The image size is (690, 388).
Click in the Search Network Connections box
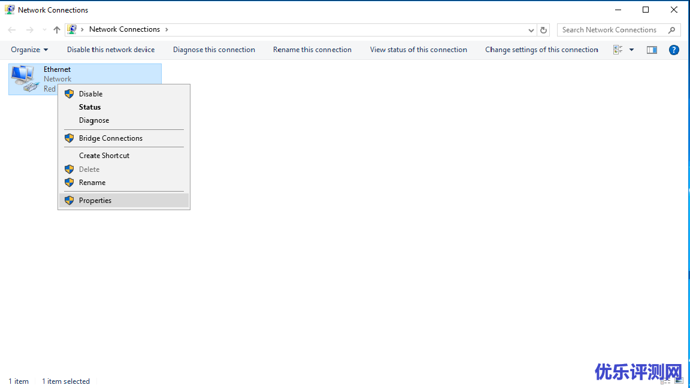coord(611,30)
